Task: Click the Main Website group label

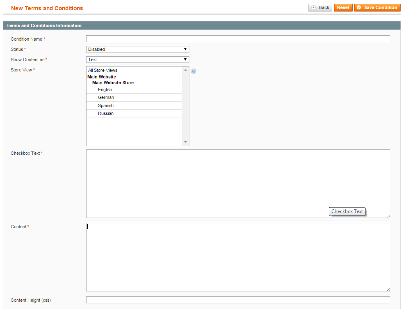Action: pyautogui.click(x=102, y=77)
